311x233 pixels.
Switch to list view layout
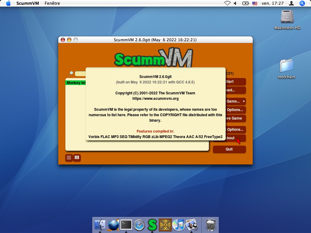point(69,158)
